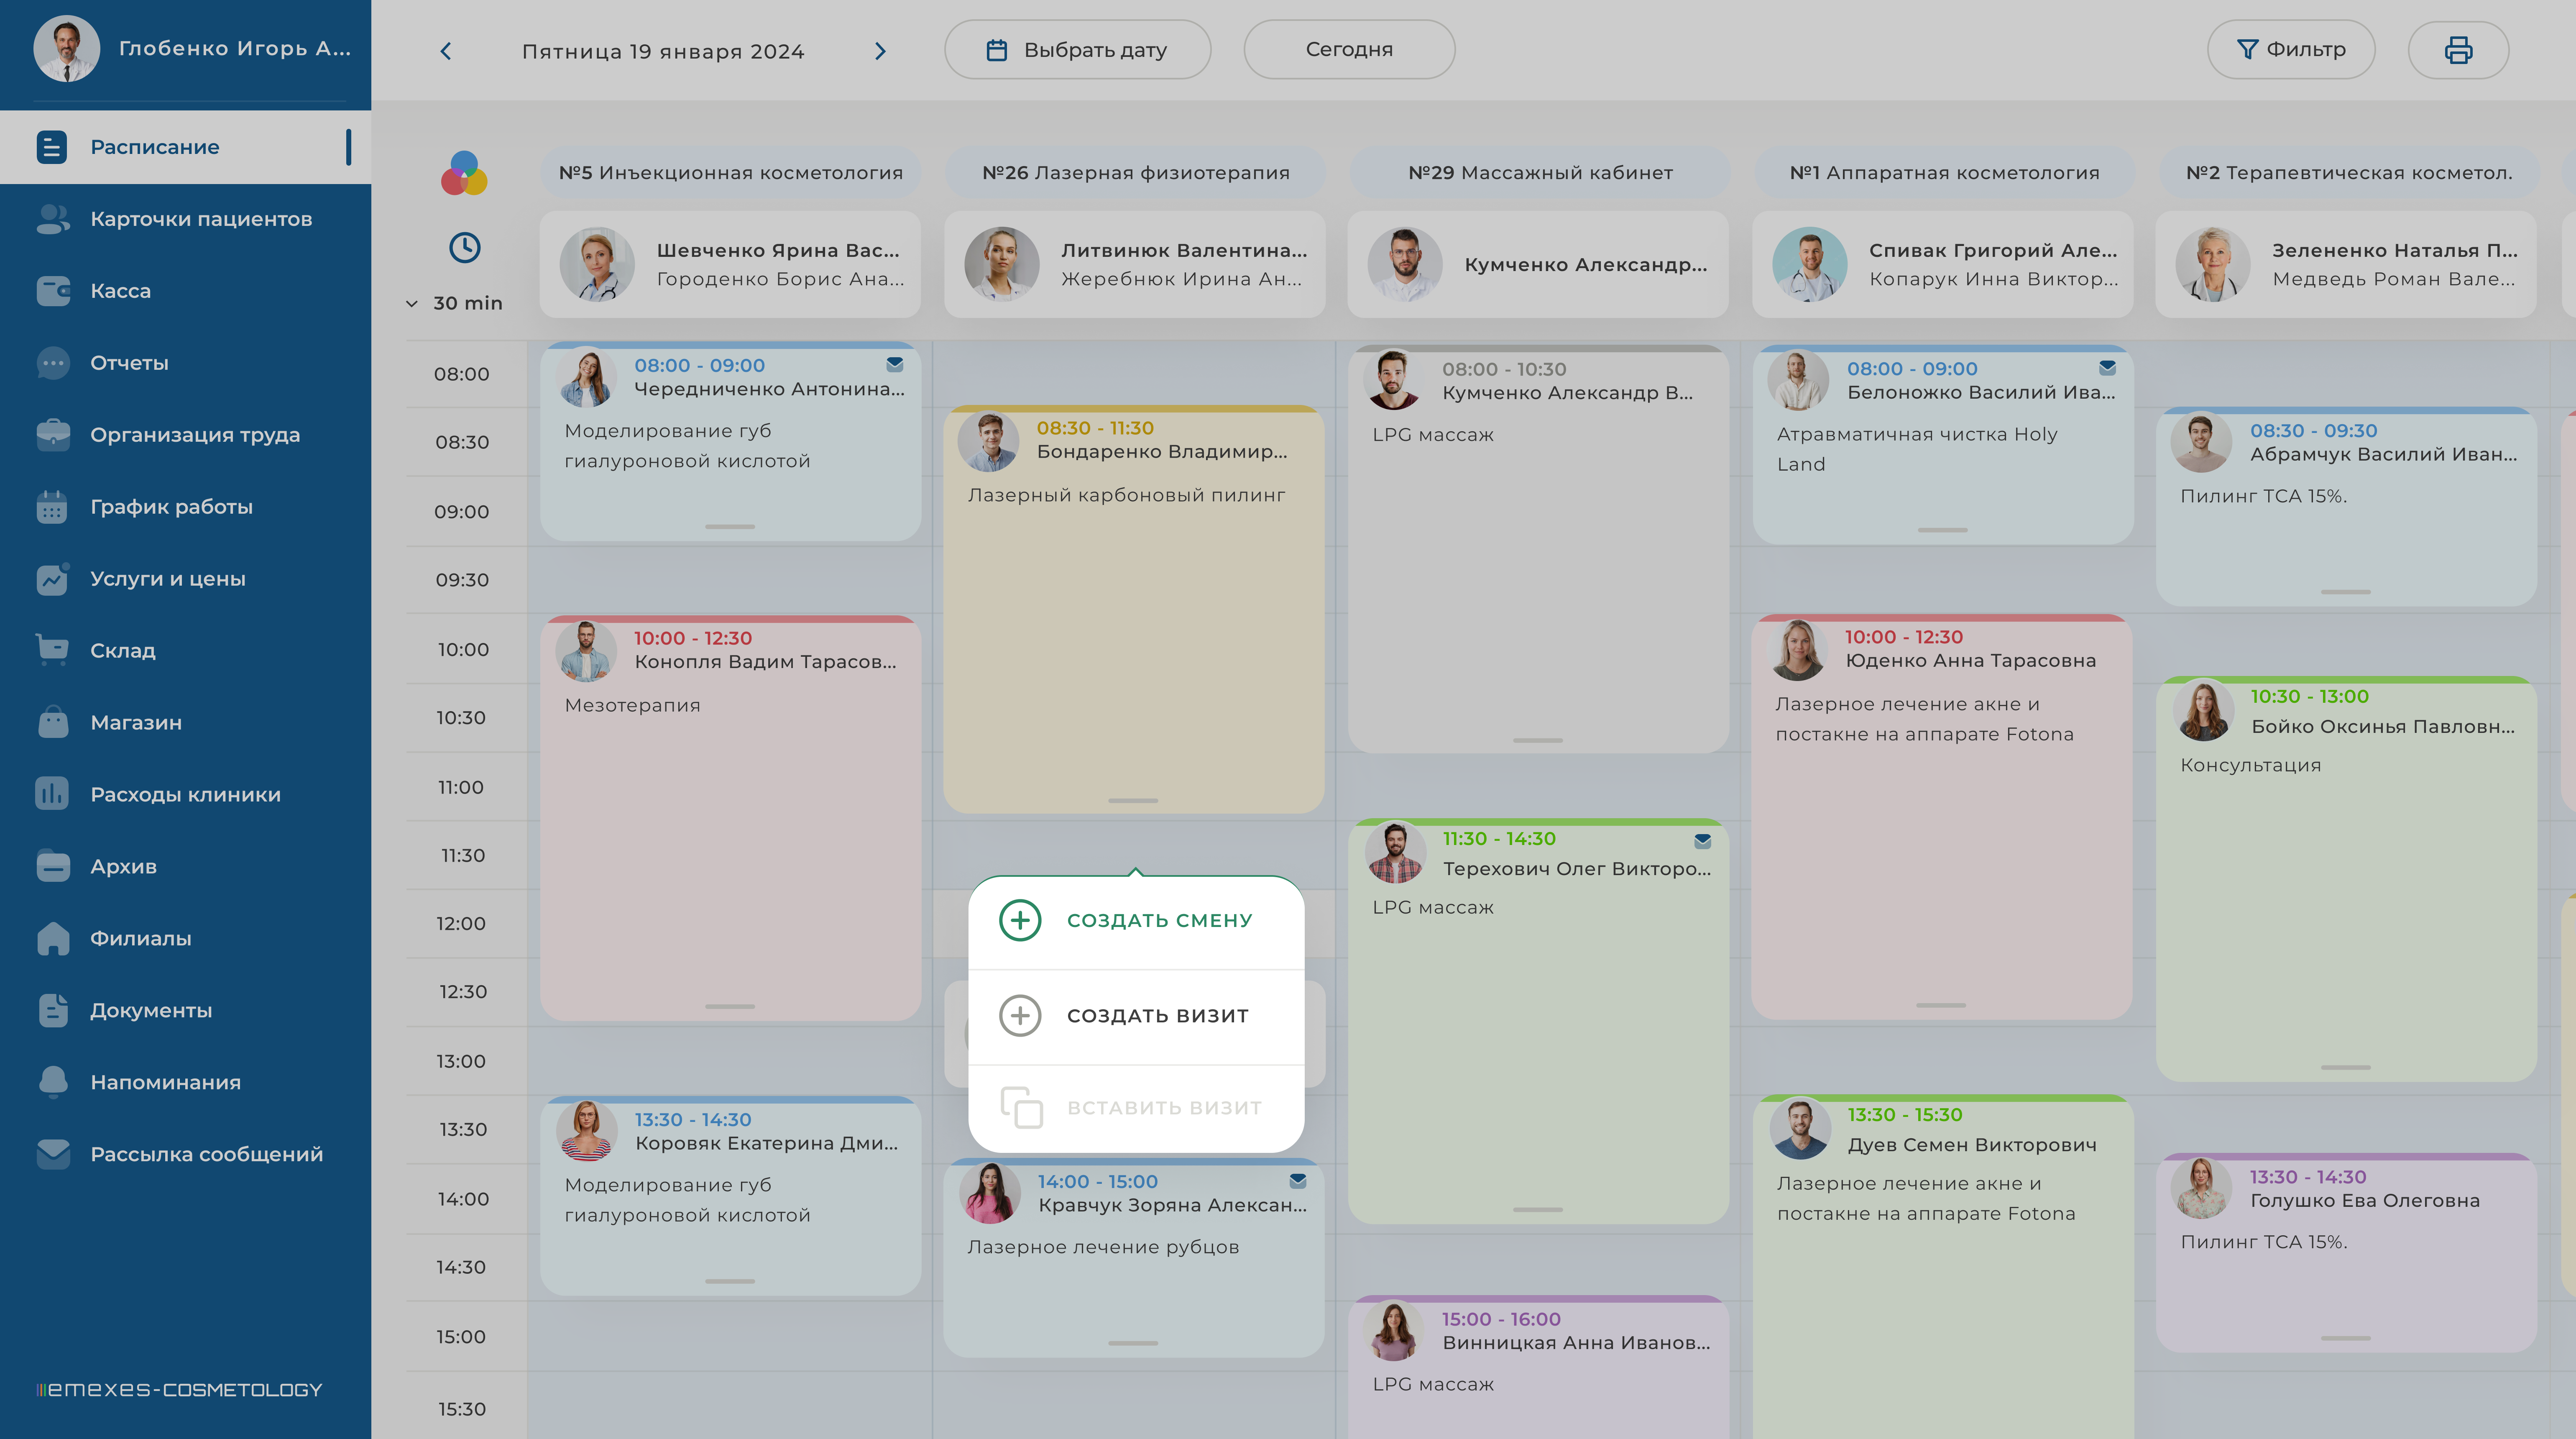2576x1439 pixels.
Task: Open Голушко Ева Олеговна visit card
Action: (2346, 1253)
